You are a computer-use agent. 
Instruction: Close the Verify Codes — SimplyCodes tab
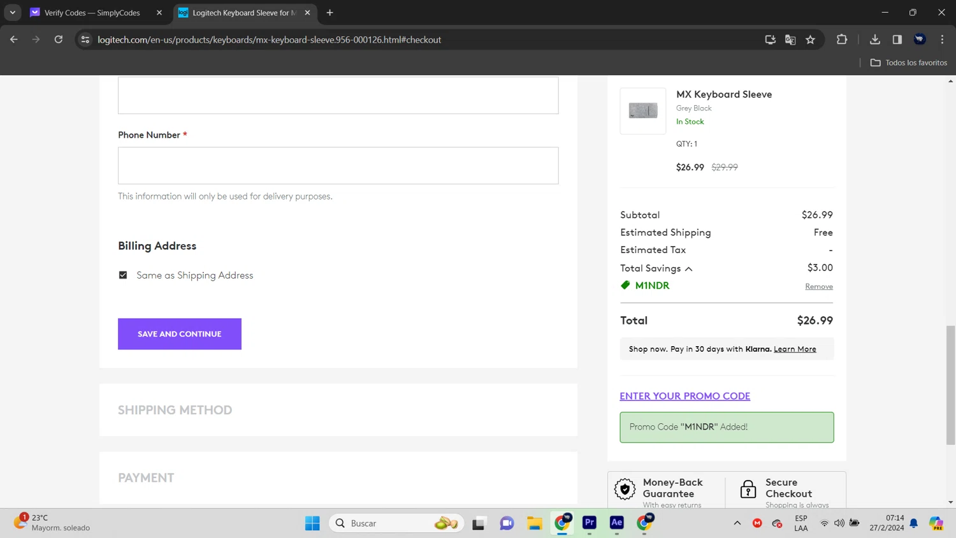point(159,13)
